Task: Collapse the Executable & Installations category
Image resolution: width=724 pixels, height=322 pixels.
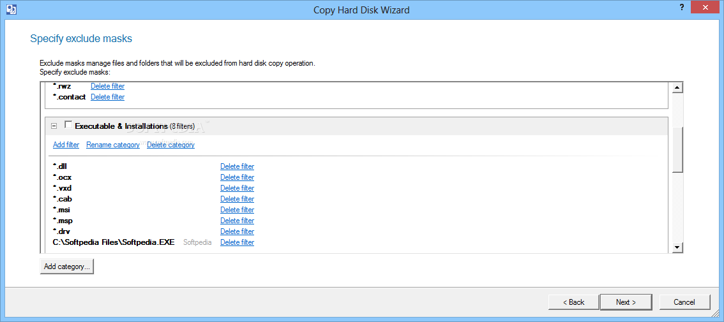Action: click(54, 126)
